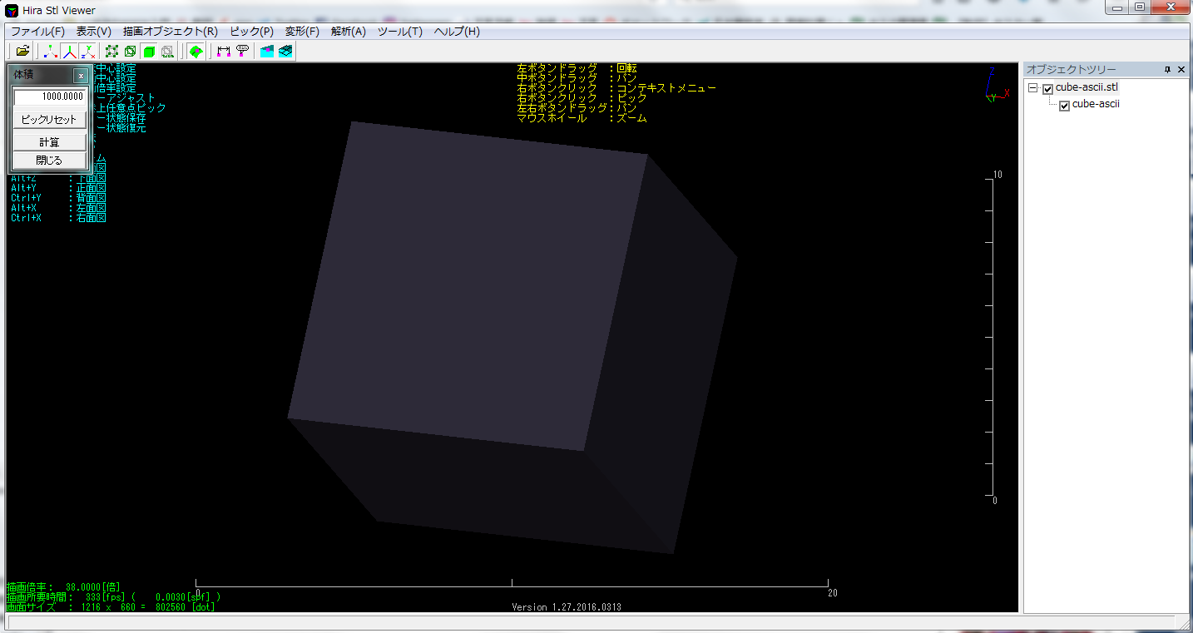The width and height of the screenshot is (1193, 633).
Task: Click the Ctrl+X 右面図 shortcut text
Action: [x=58, y=218]
